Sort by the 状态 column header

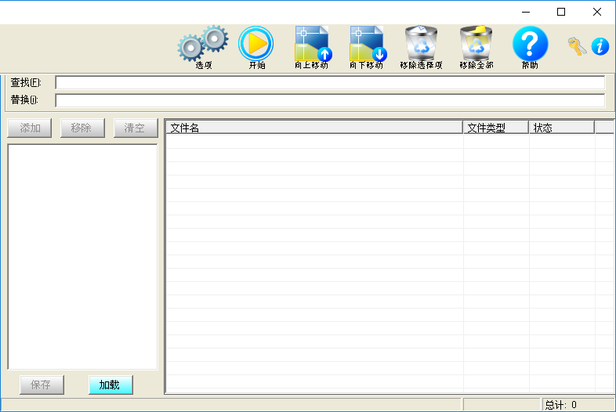coord(562,128)
